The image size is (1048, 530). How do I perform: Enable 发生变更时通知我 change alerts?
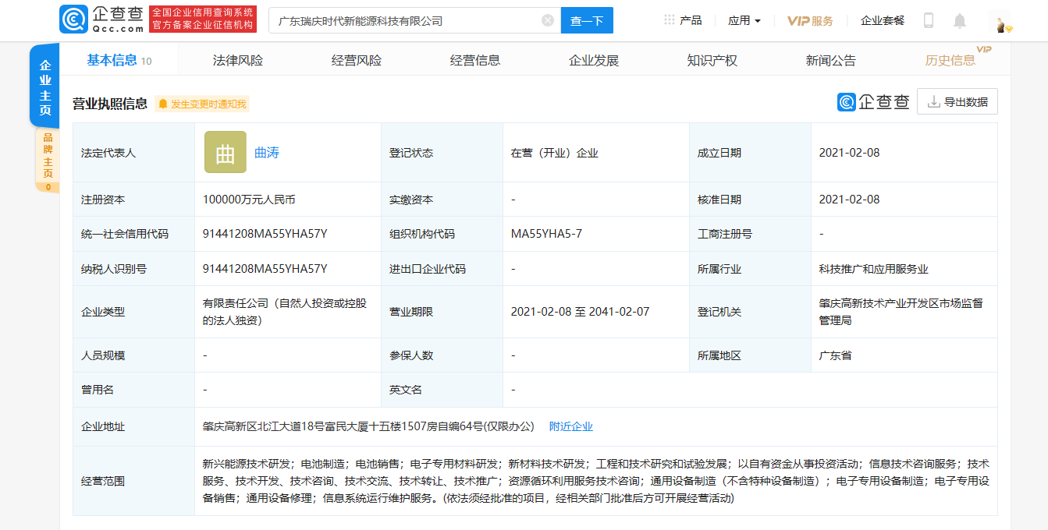[201, 103]
